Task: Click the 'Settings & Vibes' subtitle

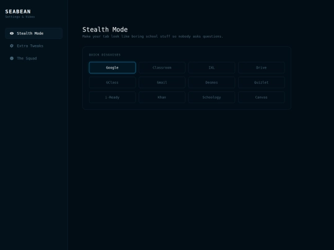Action: (x=20, y=17)
